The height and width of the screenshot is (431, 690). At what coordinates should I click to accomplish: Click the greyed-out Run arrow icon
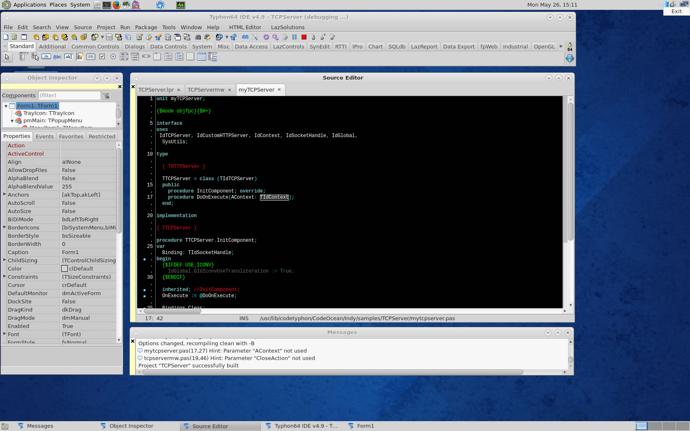pos(285,37)
